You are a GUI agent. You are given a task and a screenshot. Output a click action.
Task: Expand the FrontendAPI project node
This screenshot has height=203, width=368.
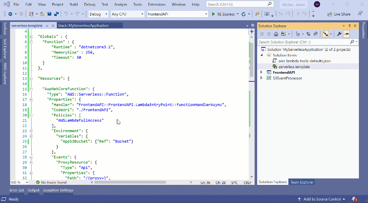click(261, 72)
